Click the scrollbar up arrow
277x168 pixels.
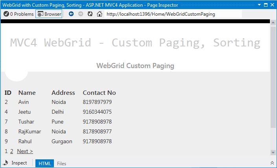click(x=273, y=22)
